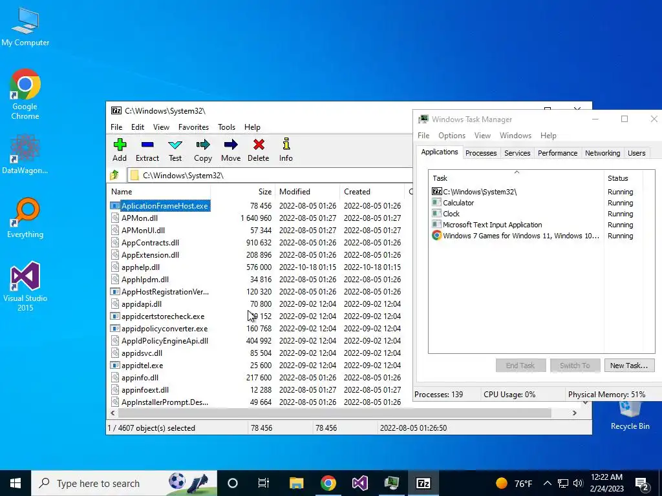Go up one folder level in 7-Zip

click(x=114, y=175)
